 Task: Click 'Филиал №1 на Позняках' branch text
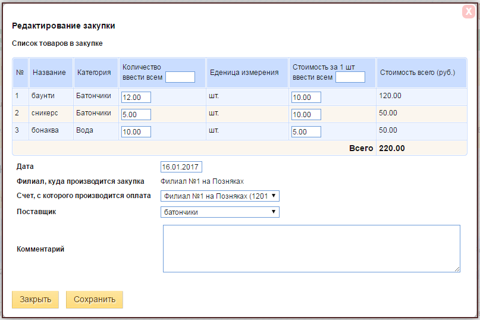[202, 181]
